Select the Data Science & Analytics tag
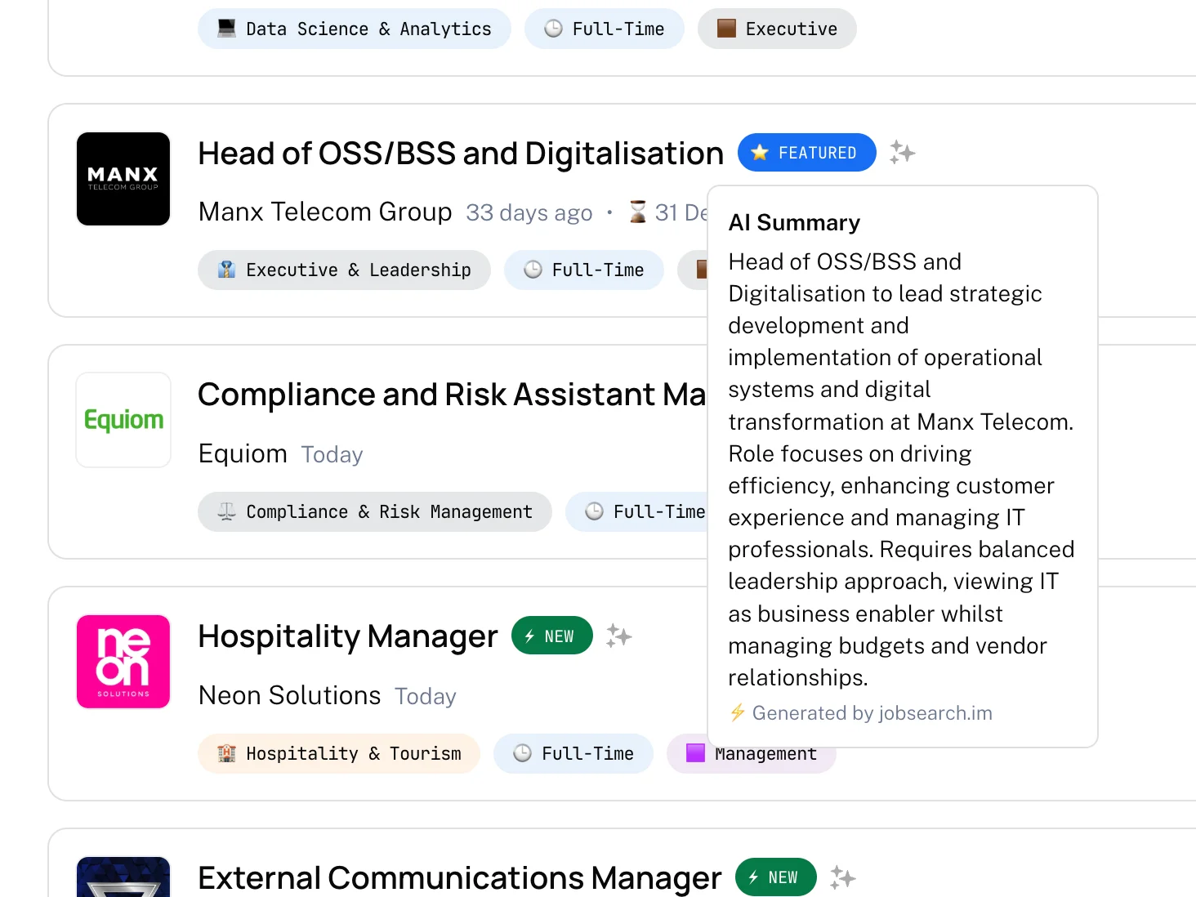 click(x=354, y=29)
